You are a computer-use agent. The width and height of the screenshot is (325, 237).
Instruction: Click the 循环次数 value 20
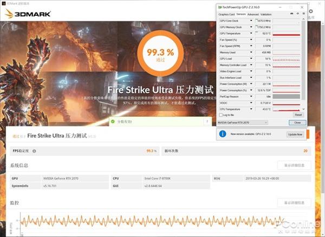pos(305,151)
